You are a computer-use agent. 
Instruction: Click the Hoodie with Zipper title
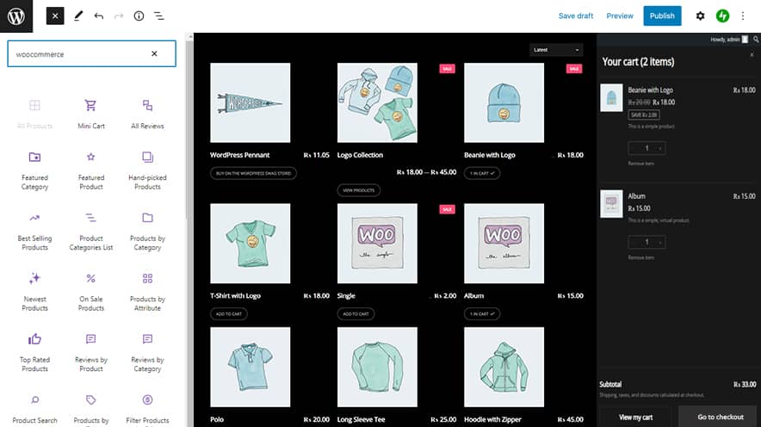click(x=492, y=419)
